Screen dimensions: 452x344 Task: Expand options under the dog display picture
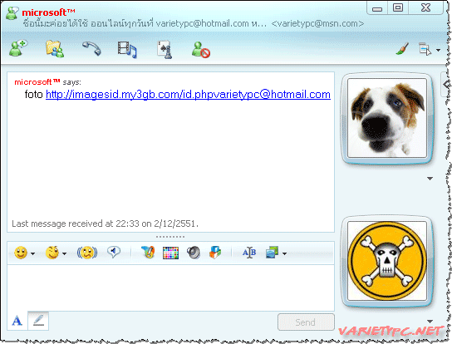pyautogui.click(x=430, y=179)
